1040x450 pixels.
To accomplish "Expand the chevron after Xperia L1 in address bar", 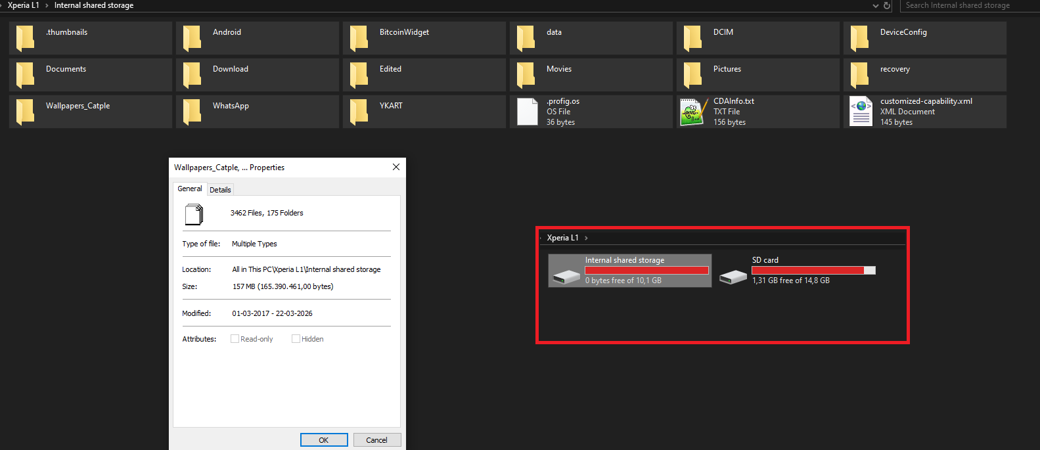I will (x=47, y=5).
